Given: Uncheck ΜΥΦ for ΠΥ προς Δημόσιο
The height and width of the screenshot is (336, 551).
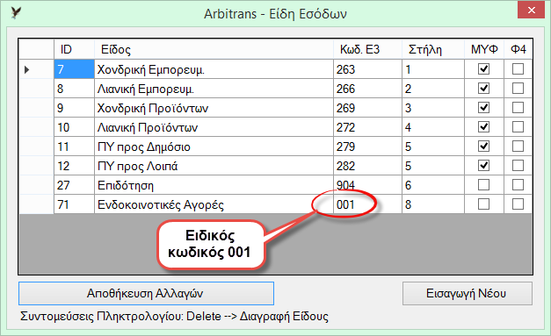Looking at the screenshot, I should [483, 147].
